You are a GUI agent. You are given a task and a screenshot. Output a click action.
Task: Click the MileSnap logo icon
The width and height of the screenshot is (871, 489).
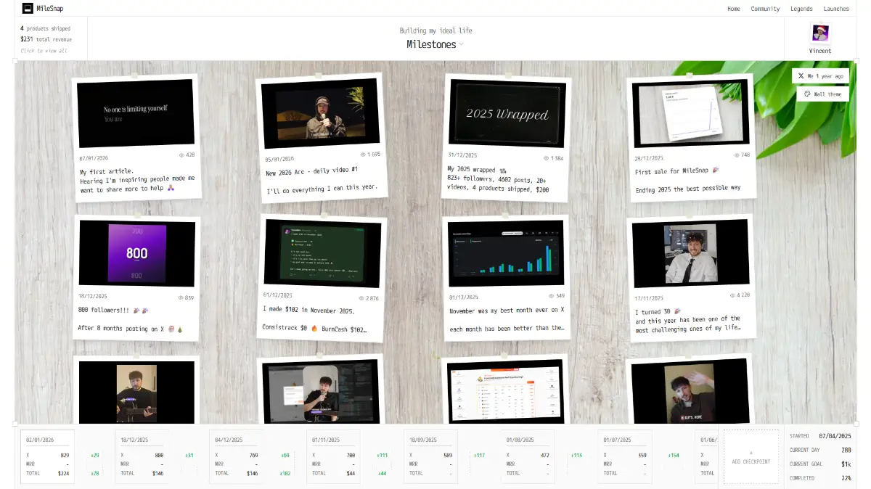tap(28, 9)
